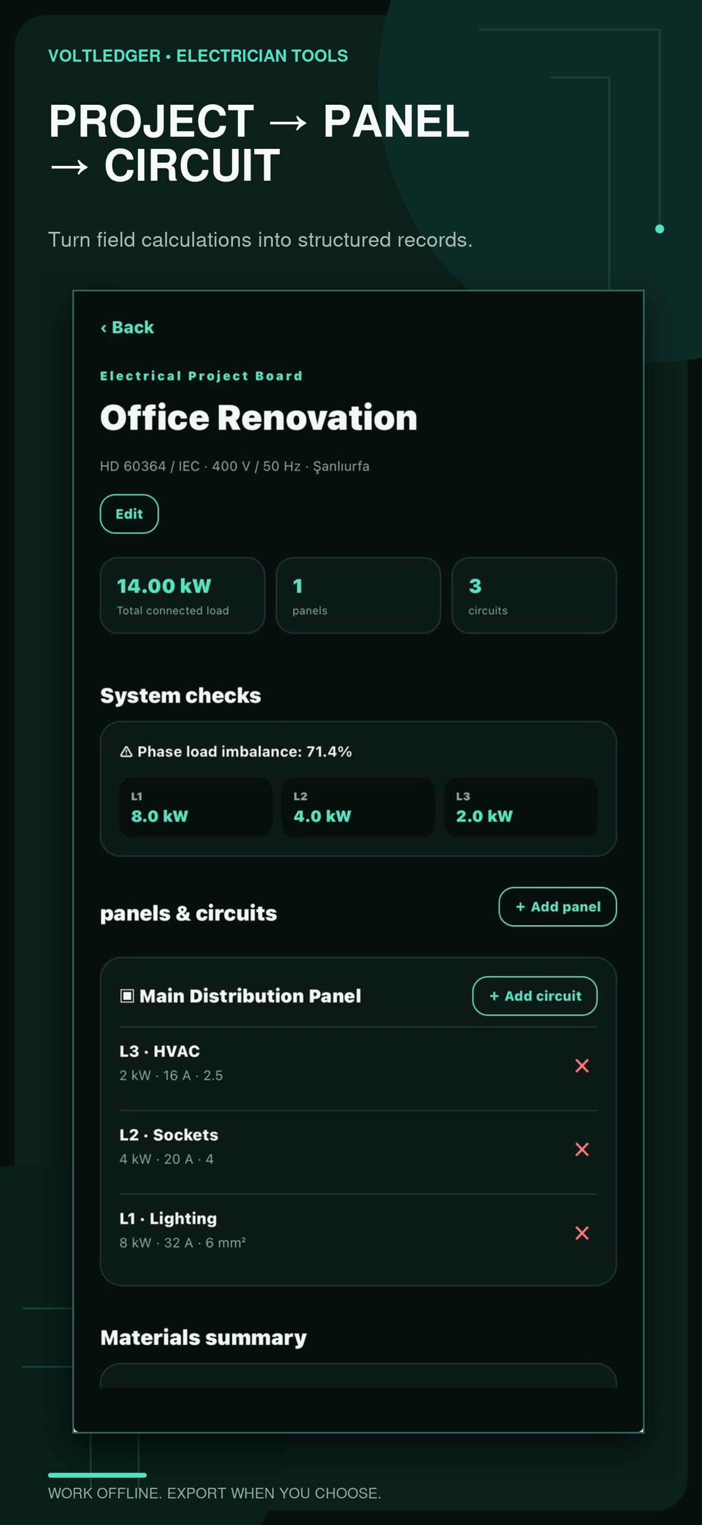Open the 14.00 kW total load card

click(182, 595)
